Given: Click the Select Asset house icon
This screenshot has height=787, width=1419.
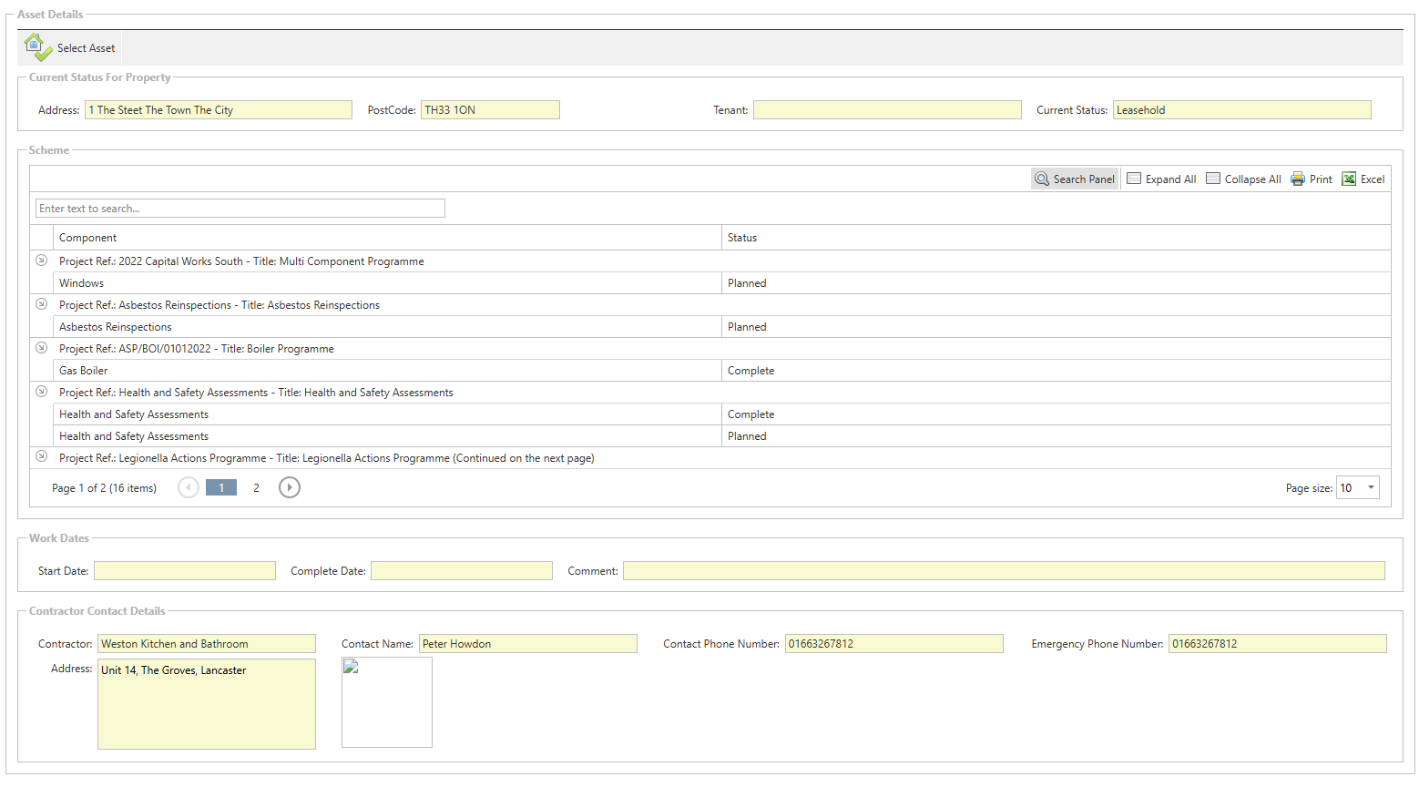Looking at the screenshot, I should pyautogui.click(x=37, y=47).
